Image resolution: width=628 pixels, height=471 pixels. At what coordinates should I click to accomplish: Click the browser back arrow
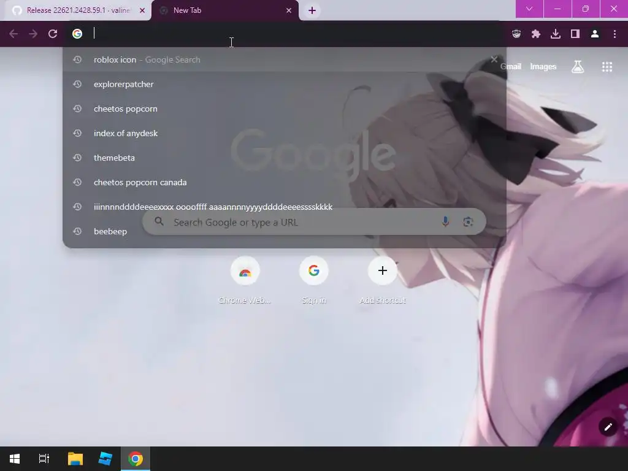13,34
